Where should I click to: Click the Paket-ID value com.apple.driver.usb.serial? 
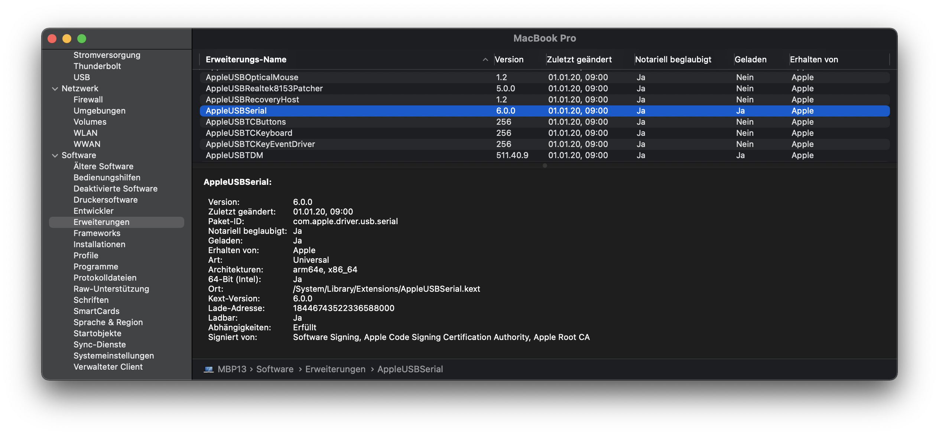coord(345,221)
